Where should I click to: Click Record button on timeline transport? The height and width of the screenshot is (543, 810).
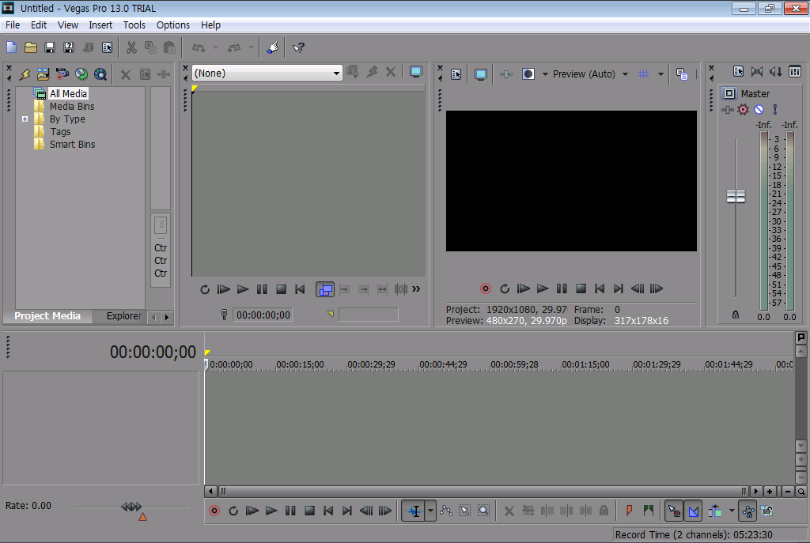point(214,511)
